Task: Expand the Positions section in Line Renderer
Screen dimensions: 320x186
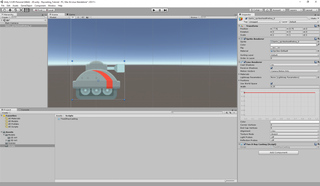Action: 239,80
